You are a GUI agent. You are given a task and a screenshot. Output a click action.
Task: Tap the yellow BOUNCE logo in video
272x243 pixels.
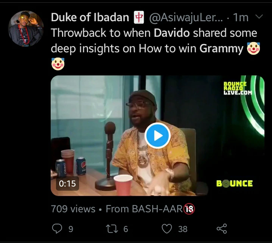(x=235, y=183)
